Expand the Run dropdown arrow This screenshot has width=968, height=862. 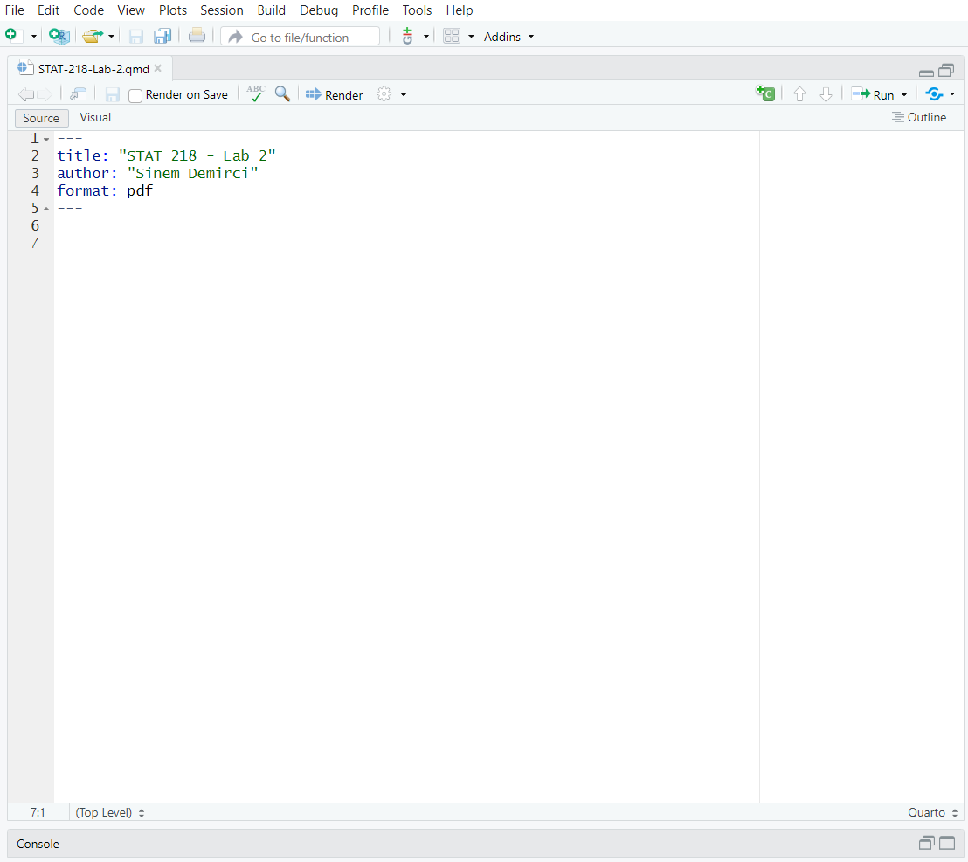[904, 95]
